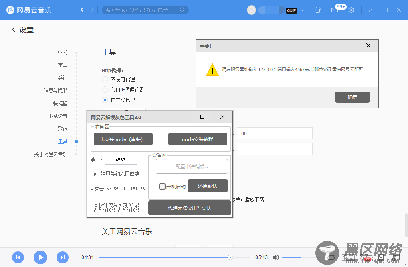The height and width of the screenshot is (267, 408).
Task: Switch to mini mode icon
Action: 371,10
